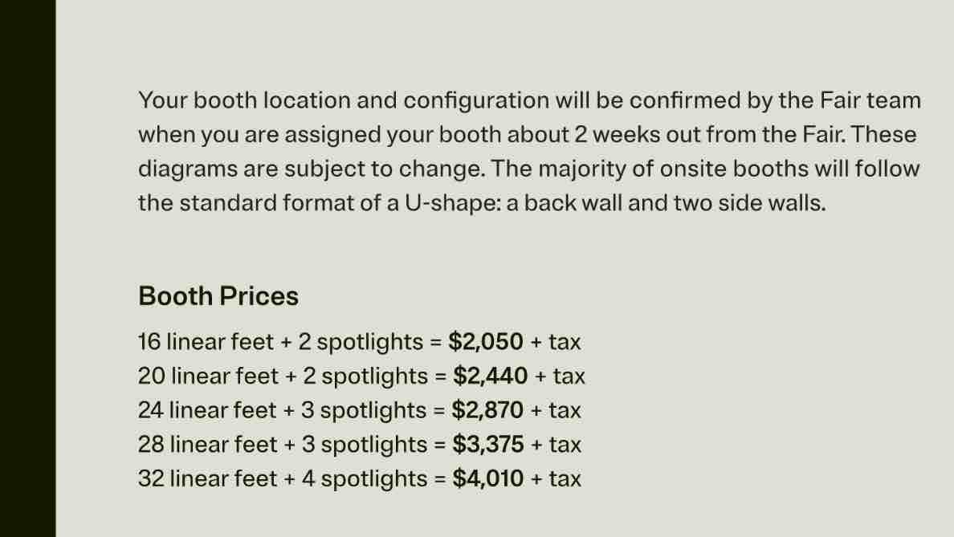Select the $2,870 price text
Viewport: 954px width, 537px height.
487,410
